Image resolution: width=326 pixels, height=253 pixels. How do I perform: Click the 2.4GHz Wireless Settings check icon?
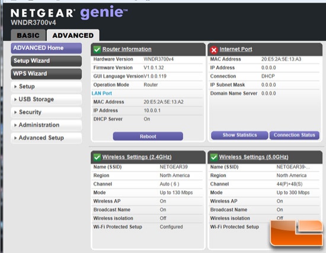(x=97, y=157)
